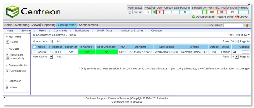Click the hosts Up count box
254x108 pixels.
coord(154,12)
